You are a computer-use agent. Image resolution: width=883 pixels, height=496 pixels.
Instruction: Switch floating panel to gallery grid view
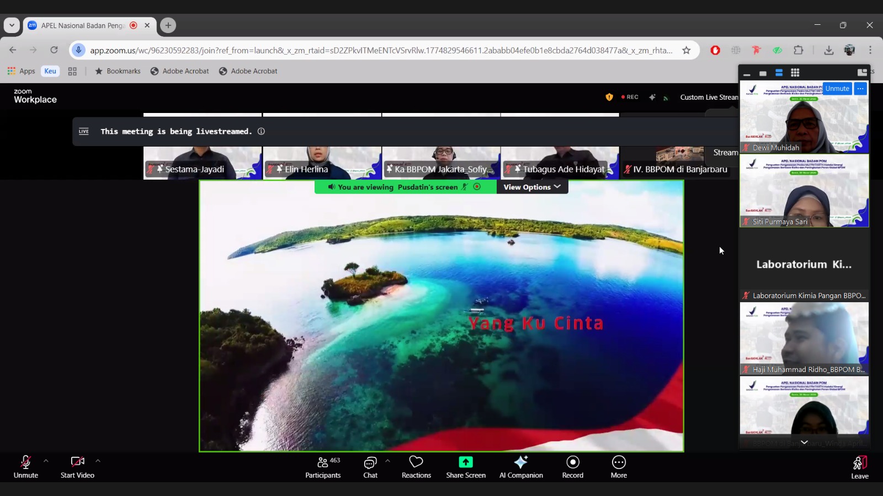point(795,73)
